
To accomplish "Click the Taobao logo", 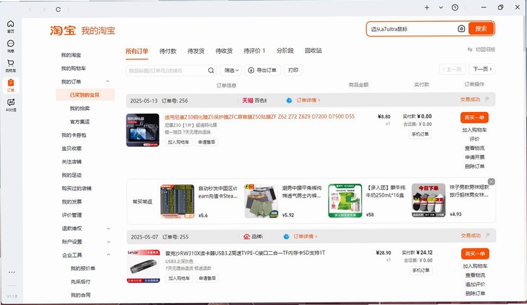I will pos(63,30).
